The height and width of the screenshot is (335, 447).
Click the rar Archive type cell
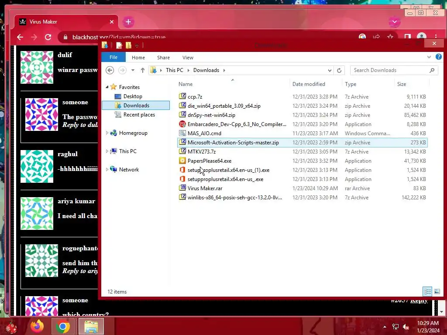[357, 188]
